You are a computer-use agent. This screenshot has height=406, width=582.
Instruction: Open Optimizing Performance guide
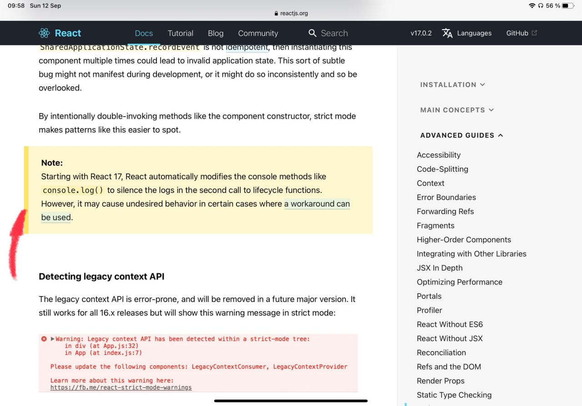tap(460, 282)
